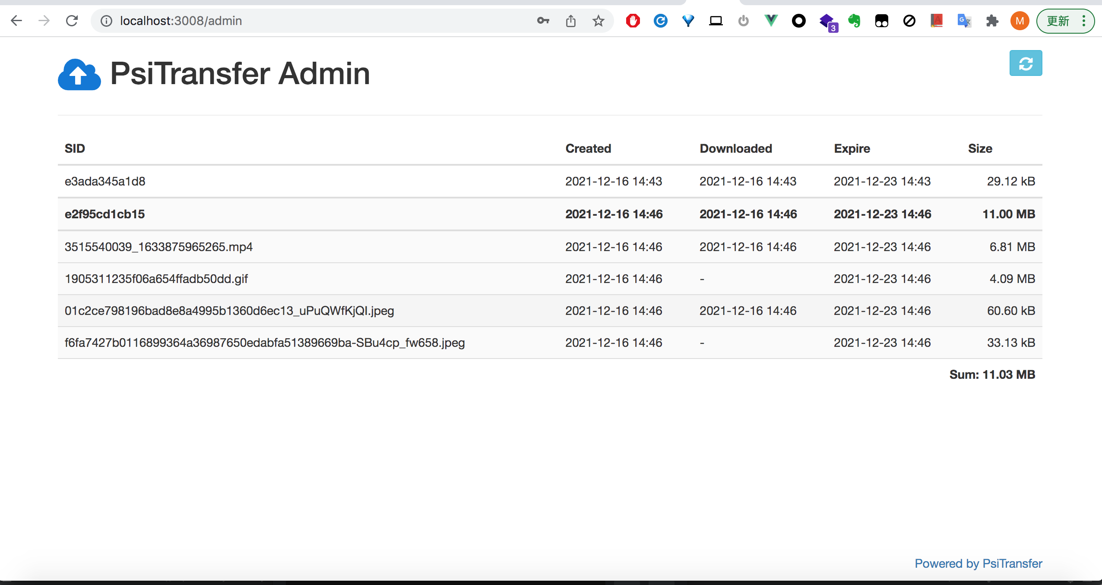
Task: Open the Evernote elephant extension icon
Action: (x=854, y=21)
